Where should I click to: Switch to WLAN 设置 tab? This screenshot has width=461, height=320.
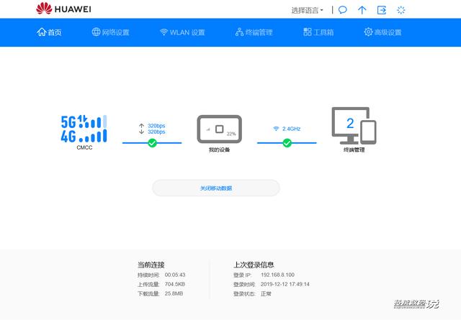tap(182, 32)
